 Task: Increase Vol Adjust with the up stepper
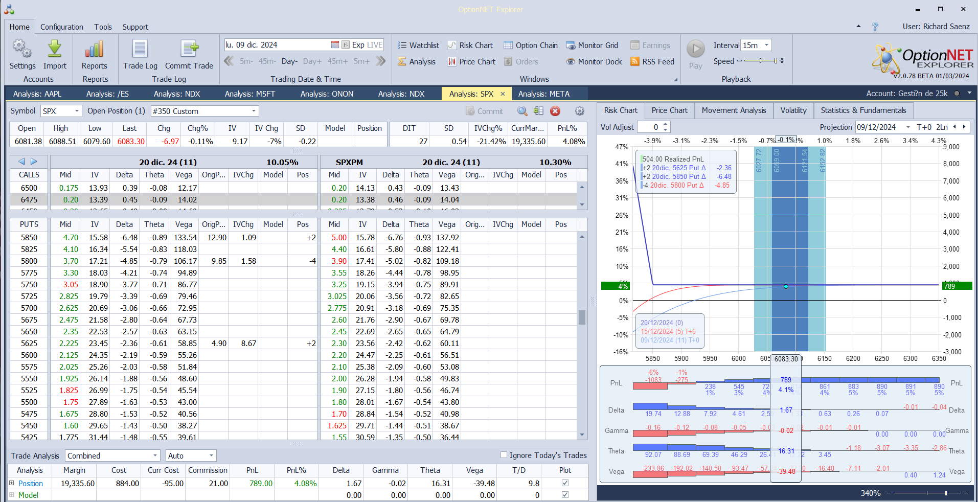665,124
